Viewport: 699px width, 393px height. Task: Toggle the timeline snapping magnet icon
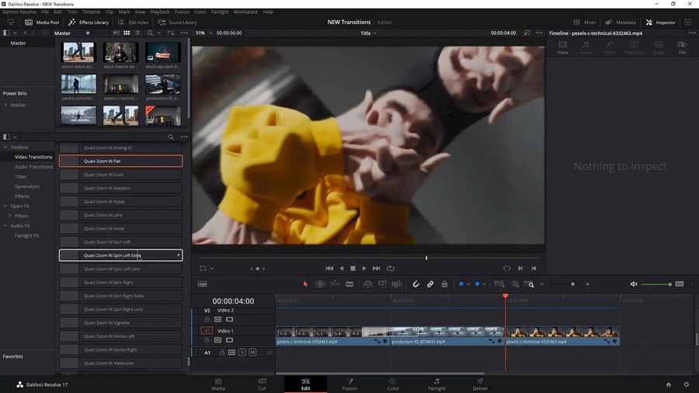(416, 284)
